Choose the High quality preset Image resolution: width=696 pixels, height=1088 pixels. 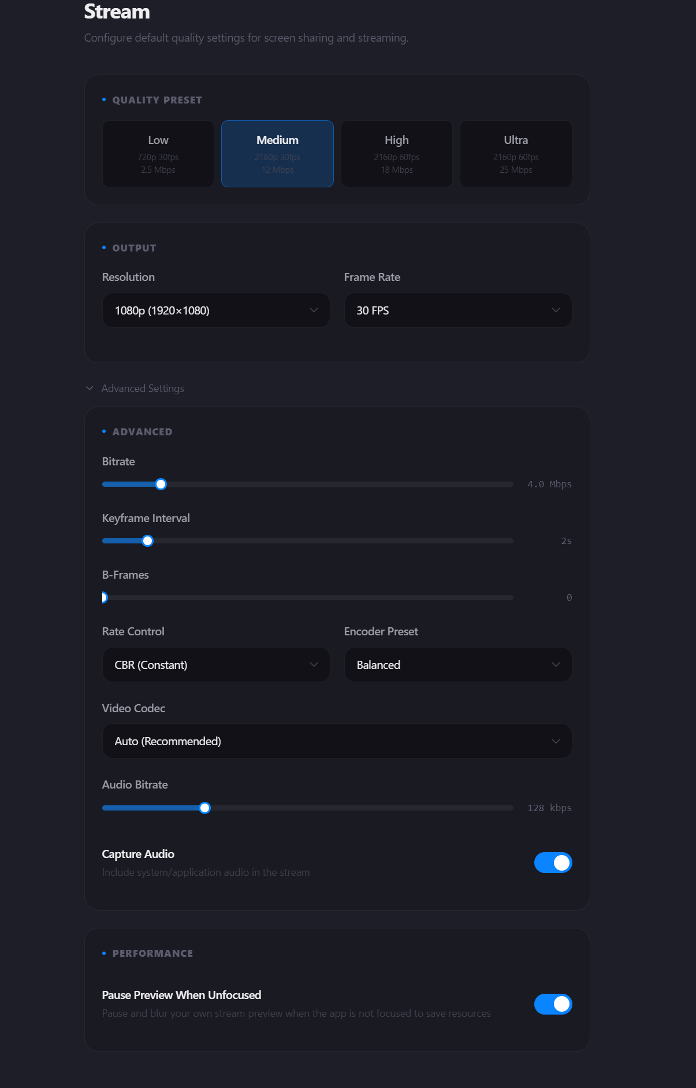coord(396,153)
